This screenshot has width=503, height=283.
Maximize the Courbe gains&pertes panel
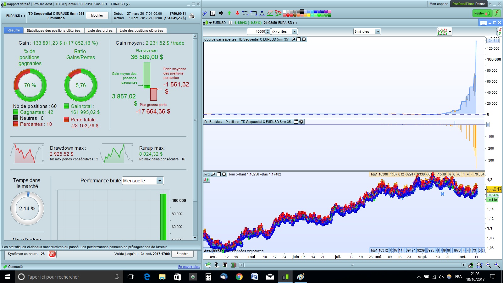pos(299,39)
